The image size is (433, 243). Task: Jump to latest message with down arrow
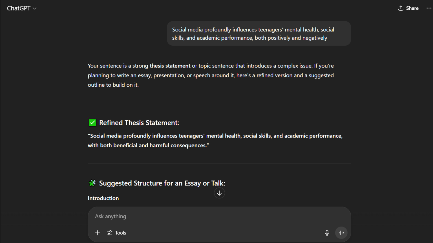(219, 193)
